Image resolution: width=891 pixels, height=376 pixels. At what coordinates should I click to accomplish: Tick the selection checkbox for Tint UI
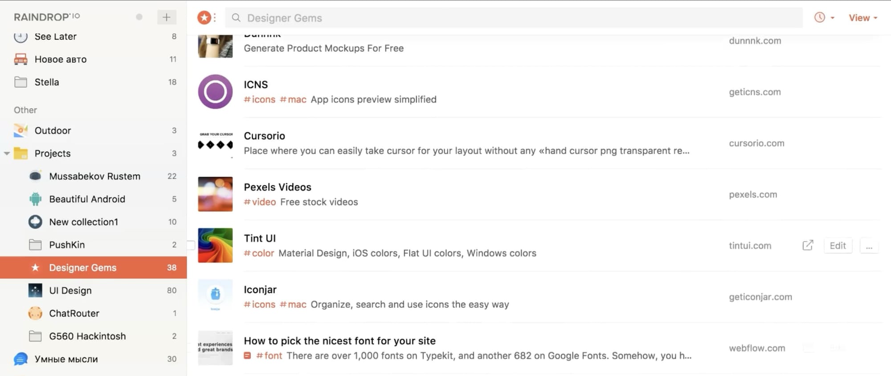[191, 245]
